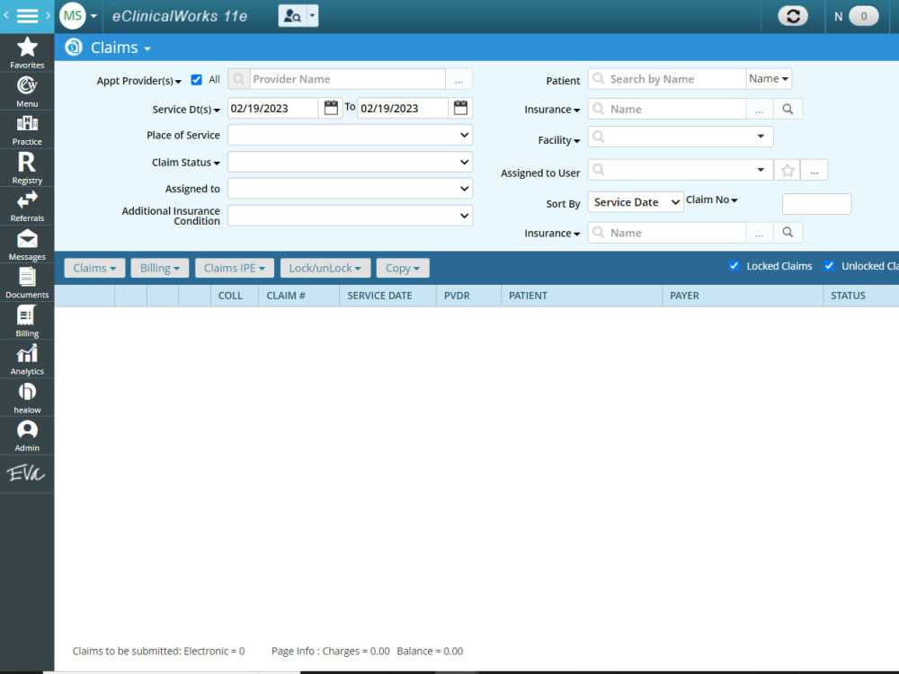This screenshot has width=899, height=674.
Task: Open the patient Name search-type dropdown
Action: [769, 78]
